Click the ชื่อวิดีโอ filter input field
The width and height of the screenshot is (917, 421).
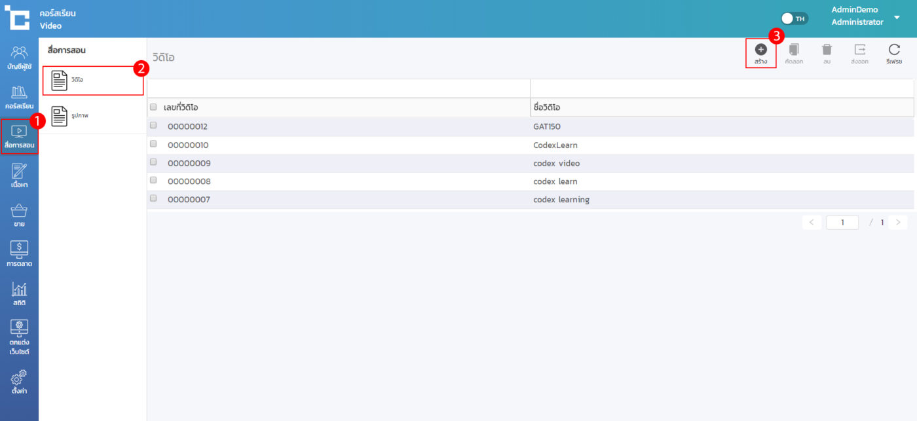(x=722, y=88)
